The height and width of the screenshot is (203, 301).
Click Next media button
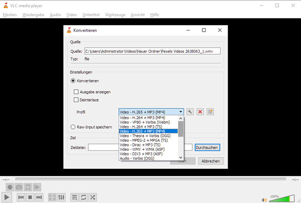39,197
